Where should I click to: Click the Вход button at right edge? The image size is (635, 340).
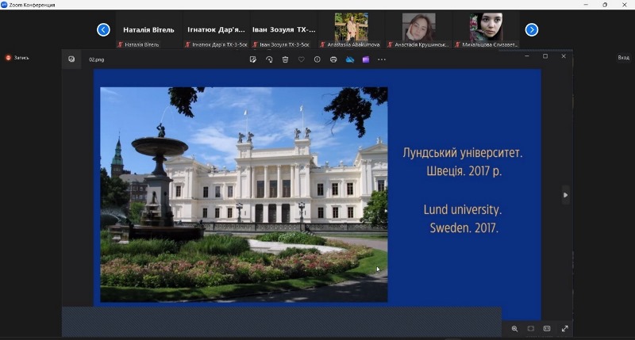coord(623,58)
